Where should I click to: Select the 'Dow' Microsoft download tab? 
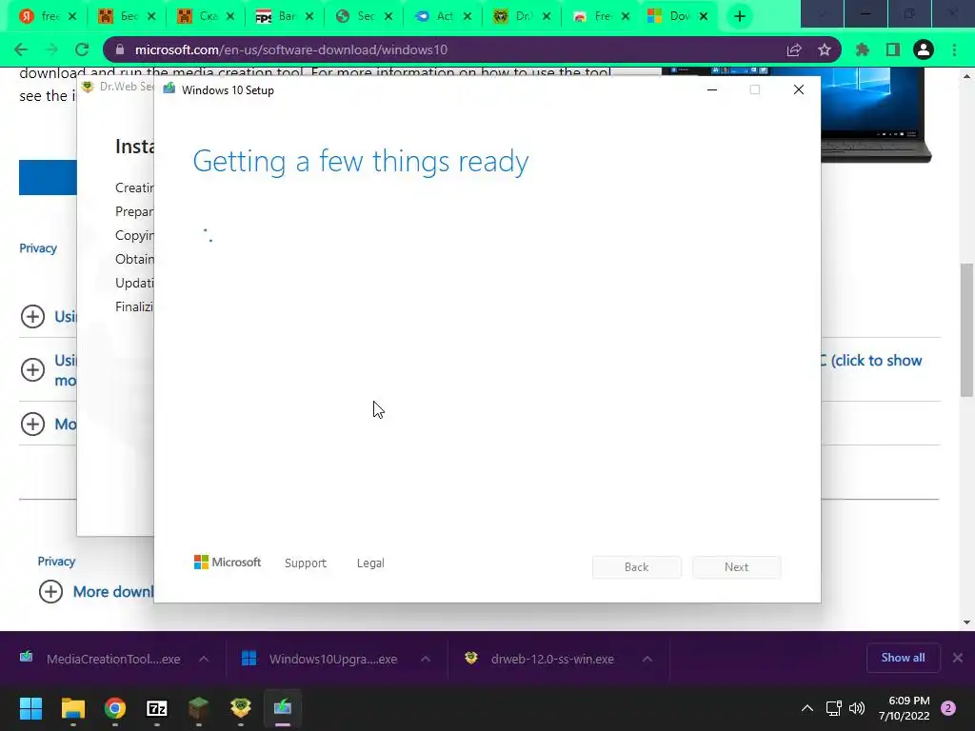click(x=678, y=17)
